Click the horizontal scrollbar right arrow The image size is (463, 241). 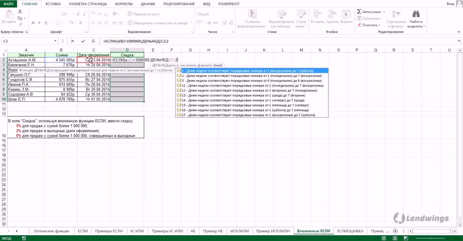[455, 231]
